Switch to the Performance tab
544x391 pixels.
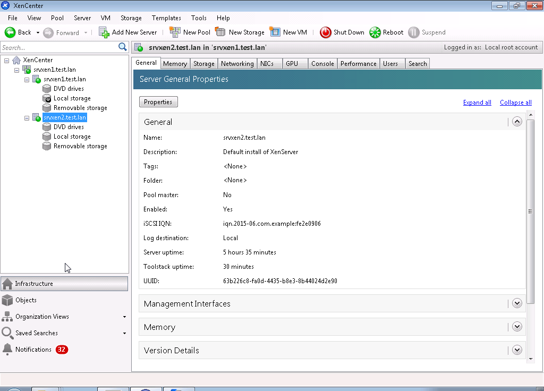pos(359,64)
